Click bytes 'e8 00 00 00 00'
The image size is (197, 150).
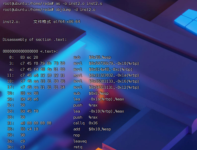click(x=36, y=123)
